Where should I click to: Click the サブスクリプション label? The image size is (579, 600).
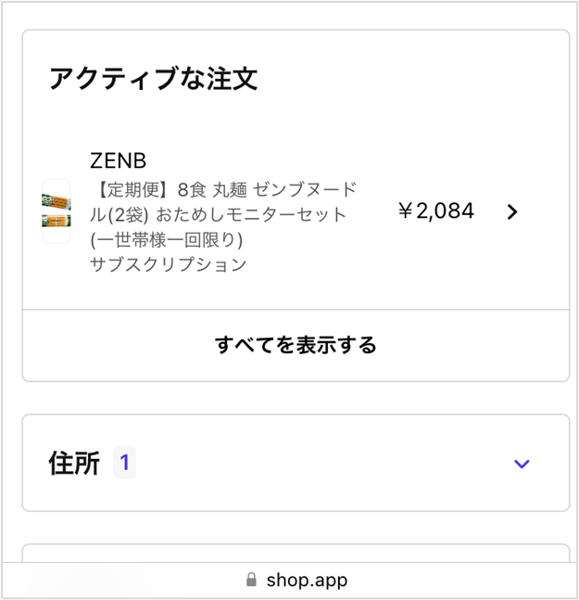click(169, 265)
